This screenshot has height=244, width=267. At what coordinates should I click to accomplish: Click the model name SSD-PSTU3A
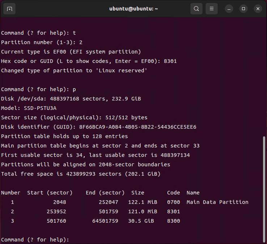pos(40,108)
